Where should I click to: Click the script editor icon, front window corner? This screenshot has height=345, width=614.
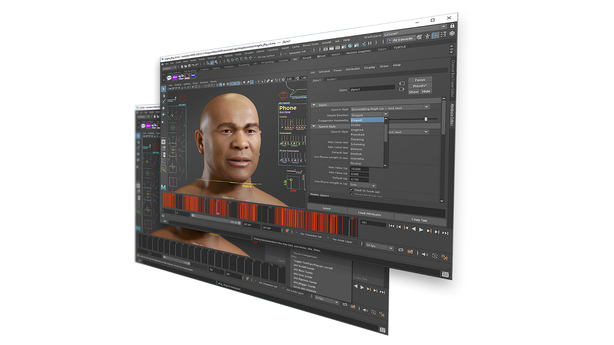coord(445,274)
